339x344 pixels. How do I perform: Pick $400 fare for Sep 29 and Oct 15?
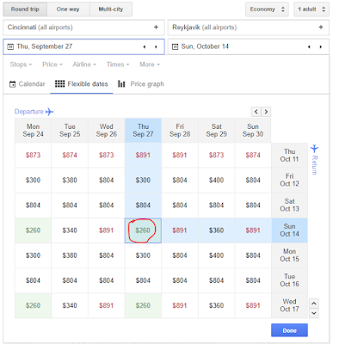(x=216, y=255)
